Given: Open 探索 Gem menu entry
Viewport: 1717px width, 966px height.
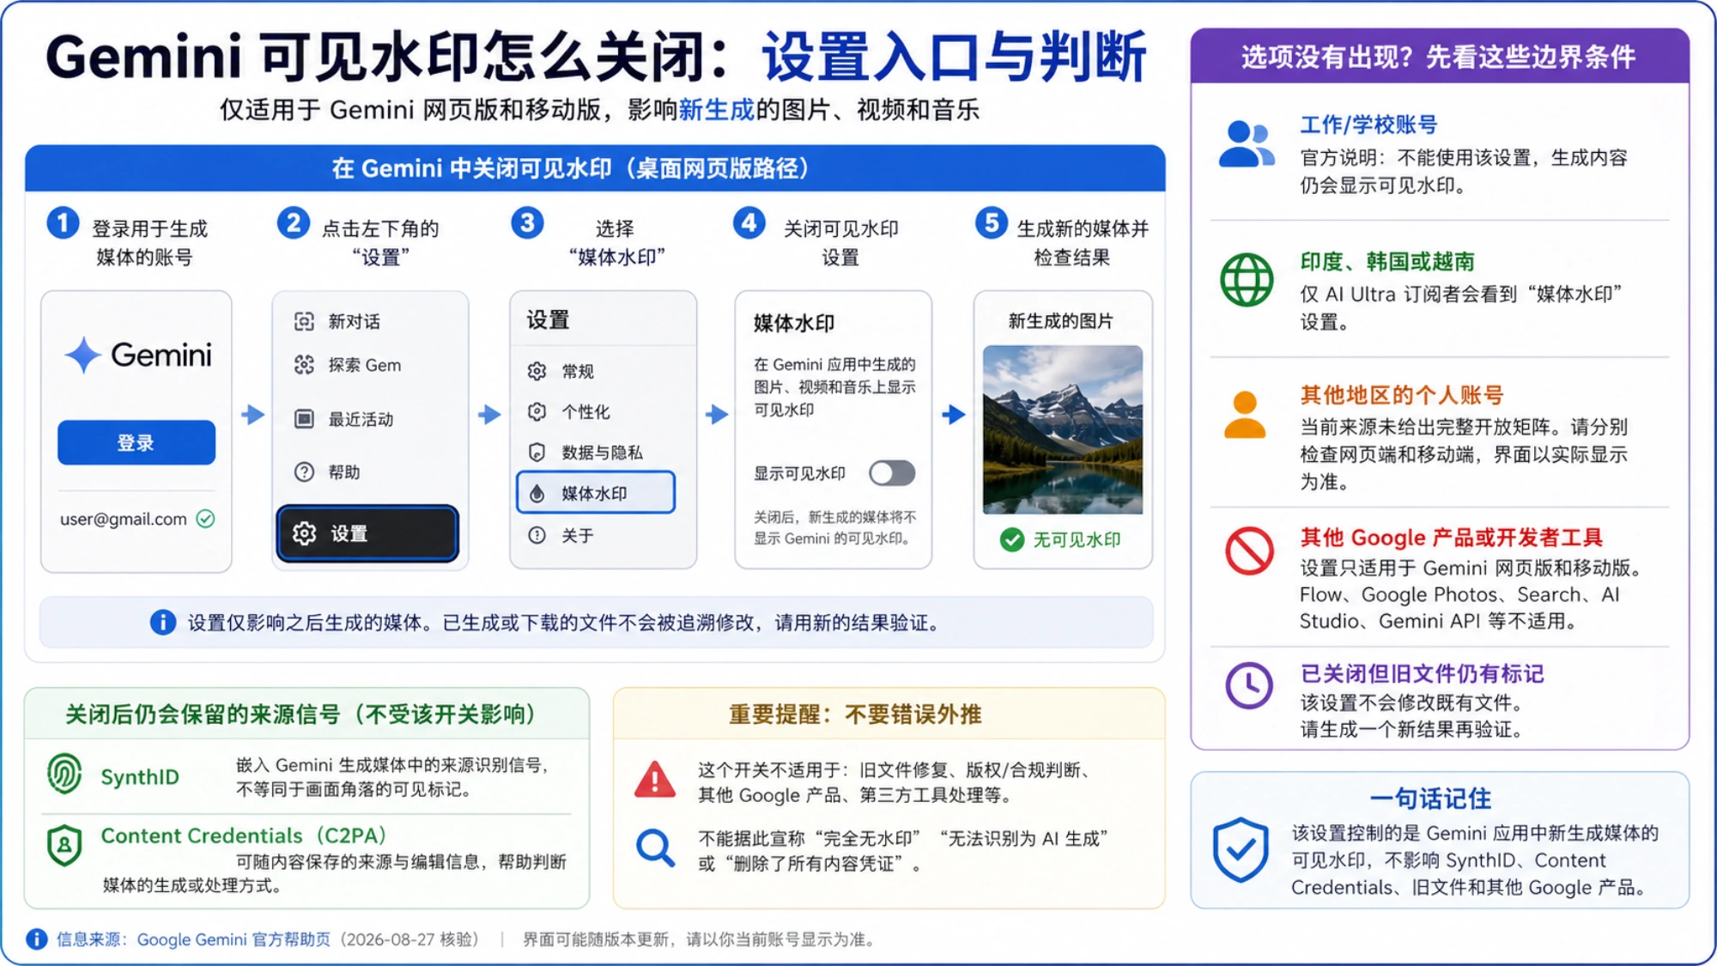Looking at the screenshot, I should click(348, 365).
